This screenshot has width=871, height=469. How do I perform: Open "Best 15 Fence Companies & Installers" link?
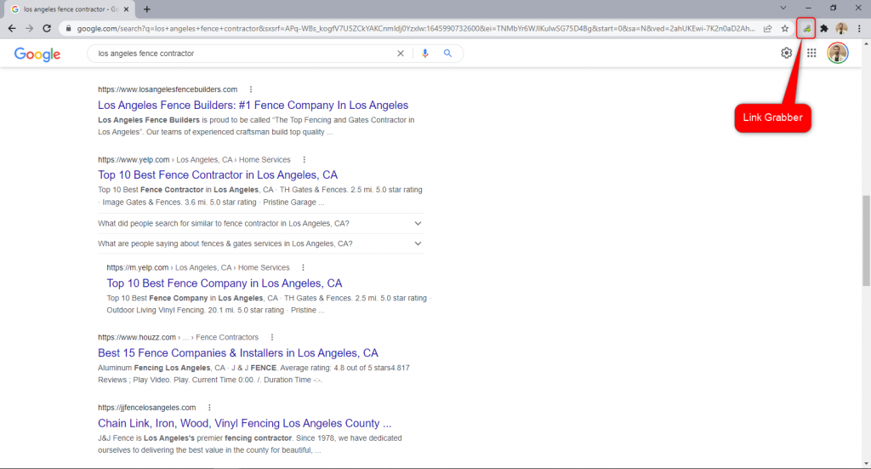(x=238, y=353)
